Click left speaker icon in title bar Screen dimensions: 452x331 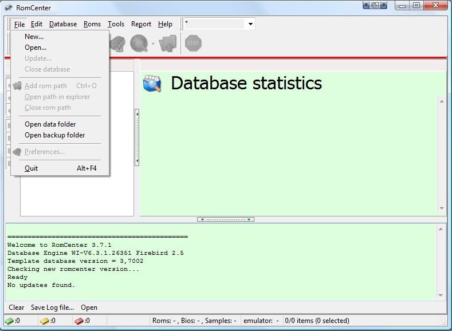(x=366, y=5)
